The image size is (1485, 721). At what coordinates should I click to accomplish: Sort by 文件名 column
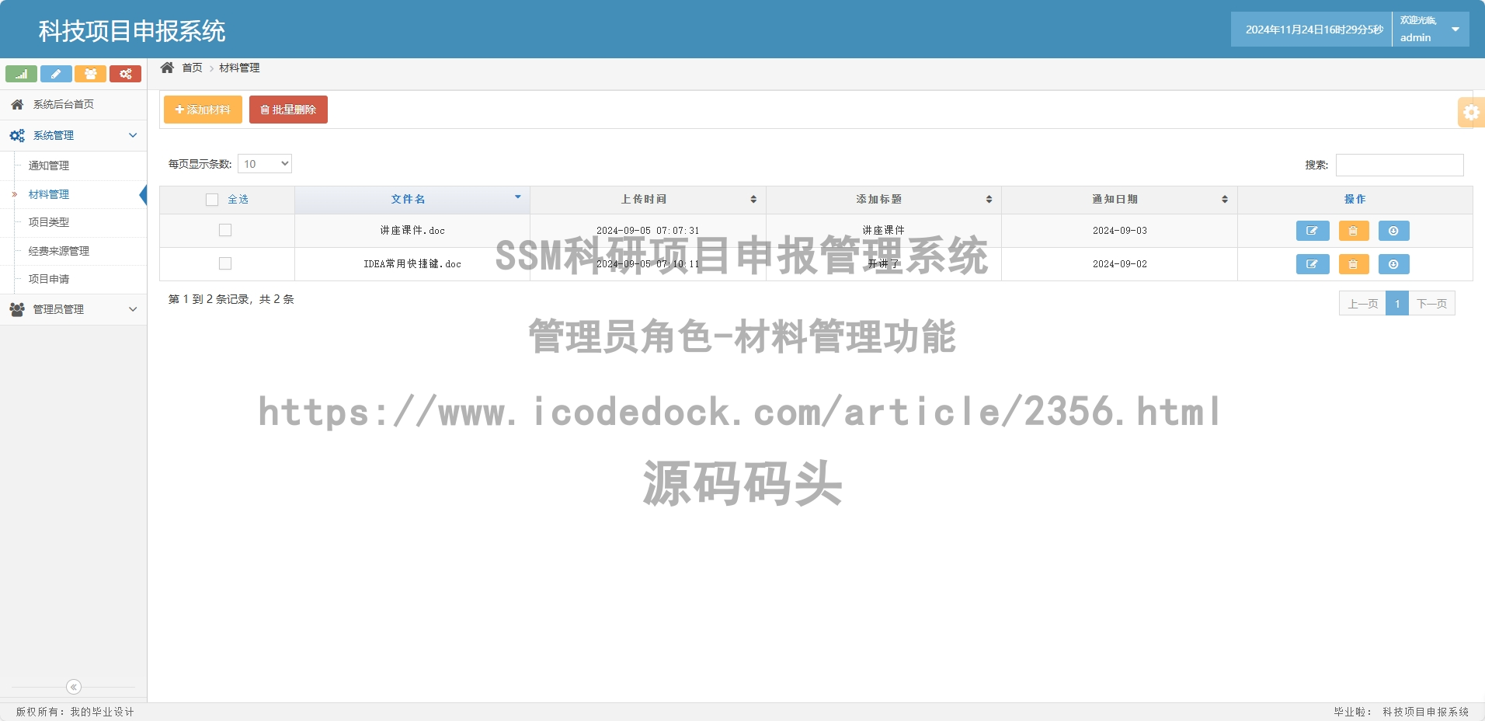pyautogui.click(x=412, y=200)
